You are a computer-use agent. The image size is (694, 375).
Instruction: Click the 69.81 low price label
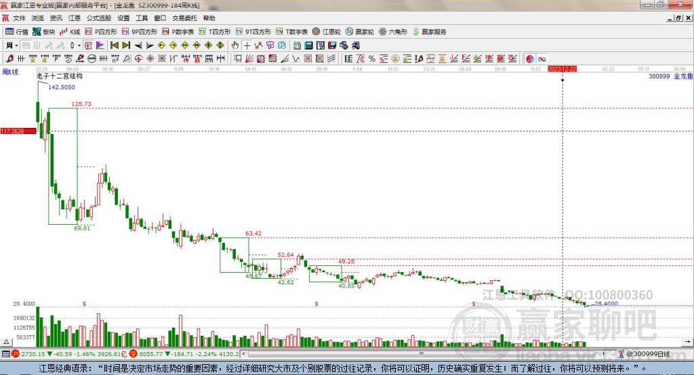82,228
